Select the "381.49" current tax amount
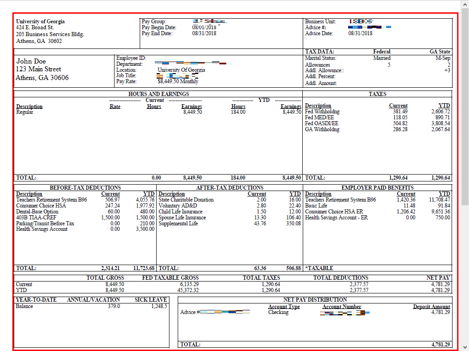469x351 pixels. 400,112
